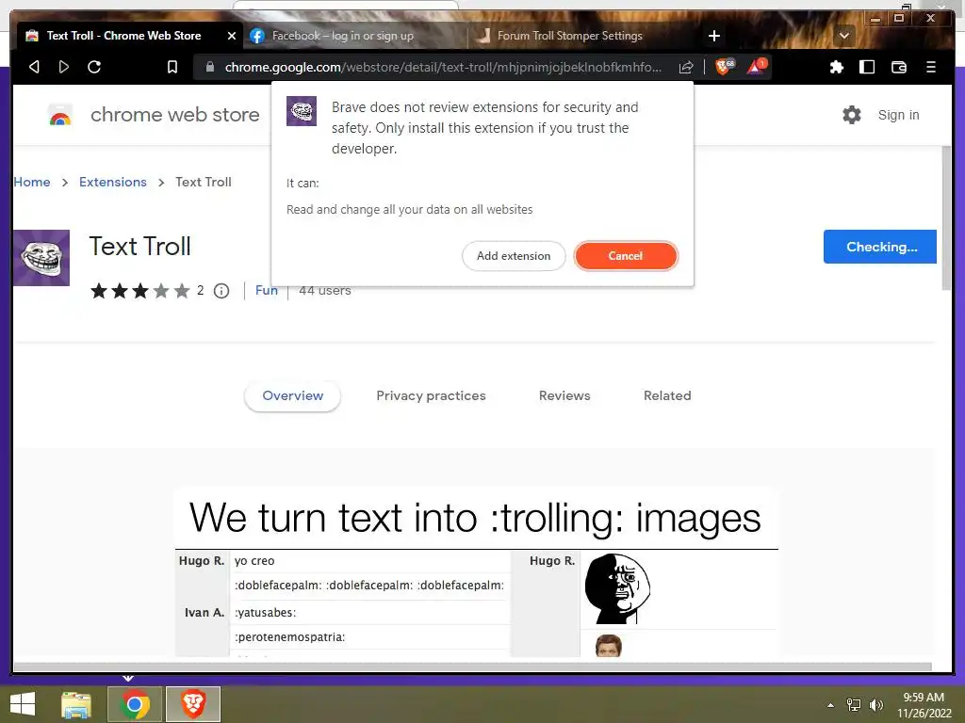Open Google Chrome from taskbar

tap(135, 704)
